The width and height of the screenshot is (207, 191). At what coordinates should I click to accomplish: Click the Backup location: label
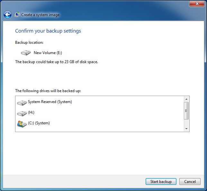click(29, 43)
